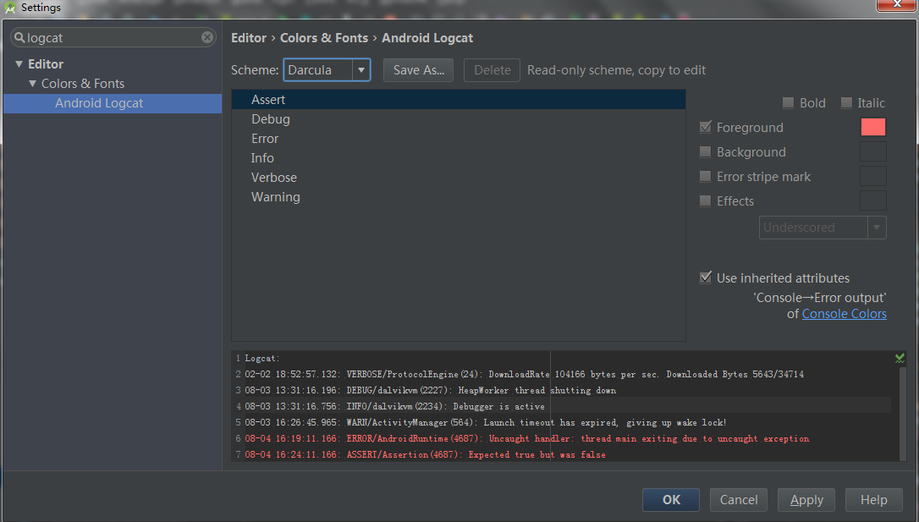The image size is (919, 522).
Task: Click the search magnifier icon
Action: (19, 37)
